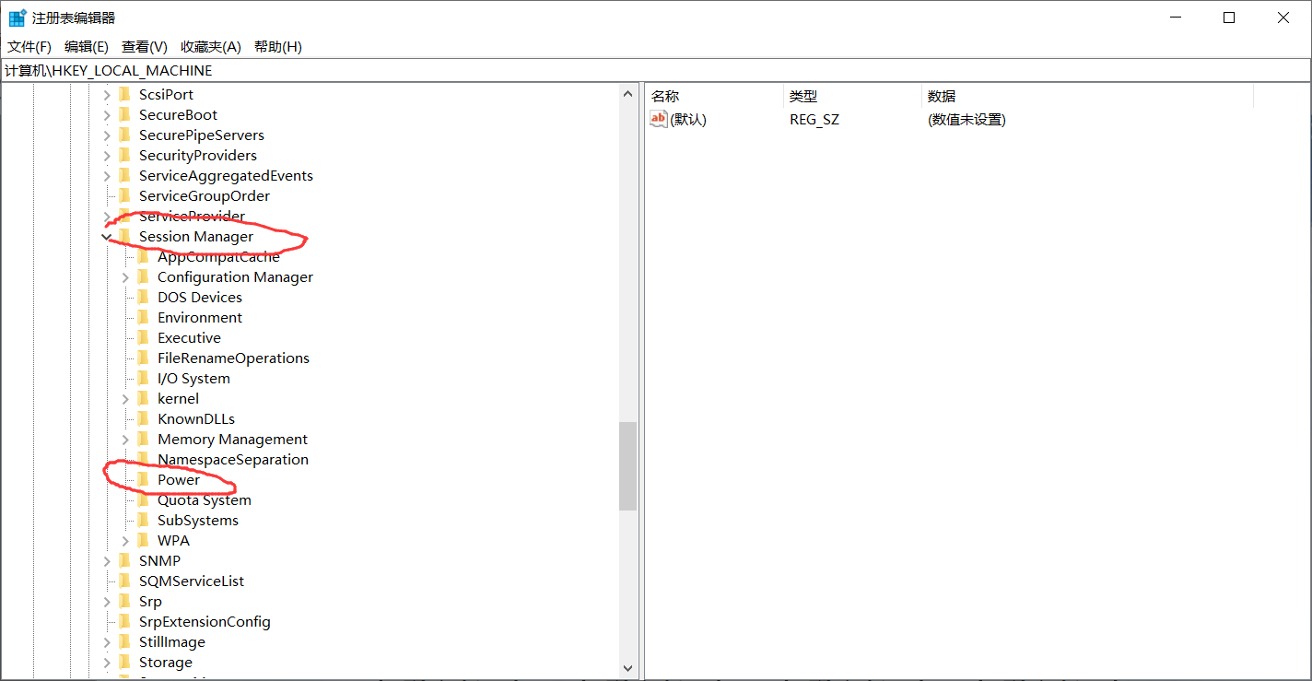Expand the SecurityProviders key
The height and width of the screenshot is (681, 1312).
point(107,155)
